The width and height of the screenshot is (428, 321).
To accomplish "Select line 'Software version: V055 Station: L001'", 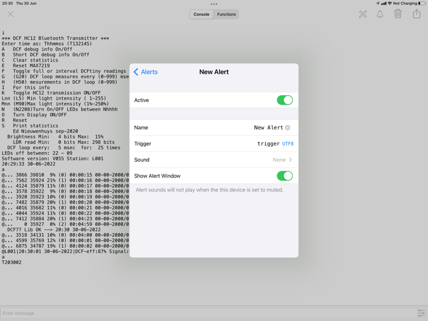I will [x=53, y=158].
